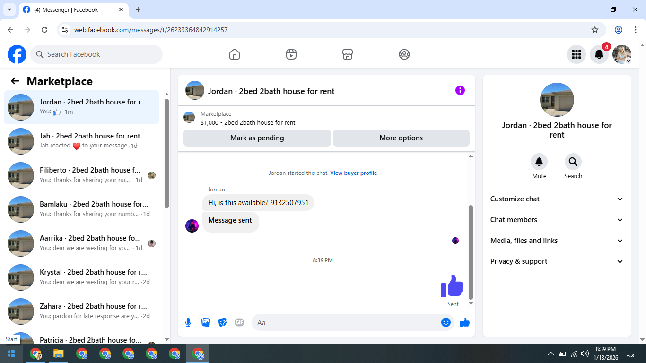This screenshot has height=363, width=646.
Task: Open the Windows notification center icon
Action: [630, 354]
